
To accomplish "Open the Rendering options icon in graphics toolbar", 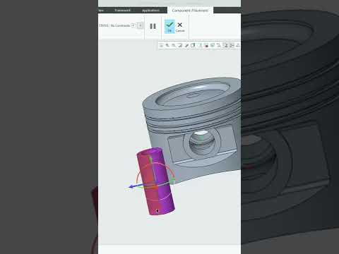I will click(x=186, y=45).
